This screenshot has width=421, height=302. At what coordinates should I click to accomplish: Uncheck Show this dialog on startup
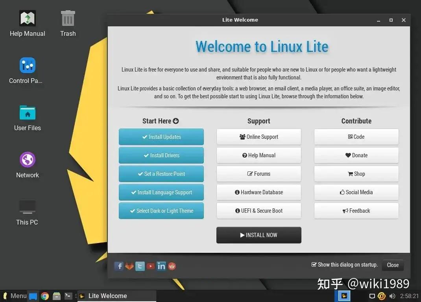314,265
